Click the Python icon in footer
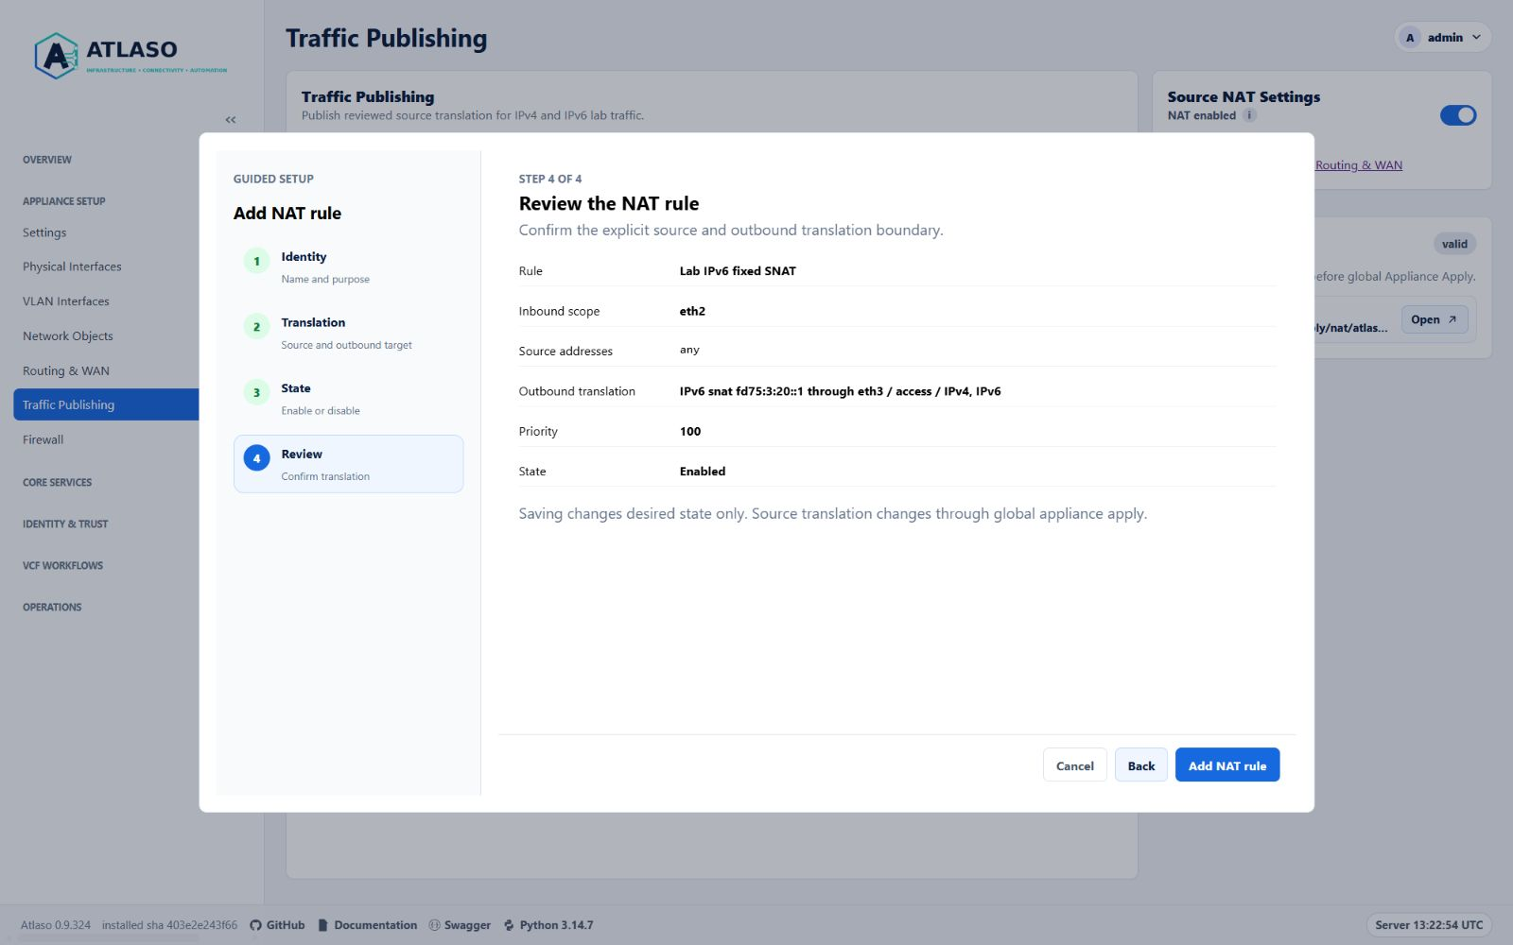The image size is (1513, 945). coord(510,925)
